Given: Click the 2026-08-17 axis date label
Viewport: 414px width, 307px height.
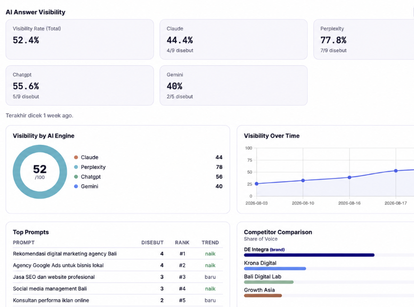Looking at the screenshot, I should 396,203.
